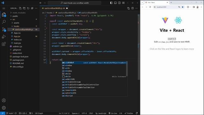Open the VS Code hamburger menu

4,8
